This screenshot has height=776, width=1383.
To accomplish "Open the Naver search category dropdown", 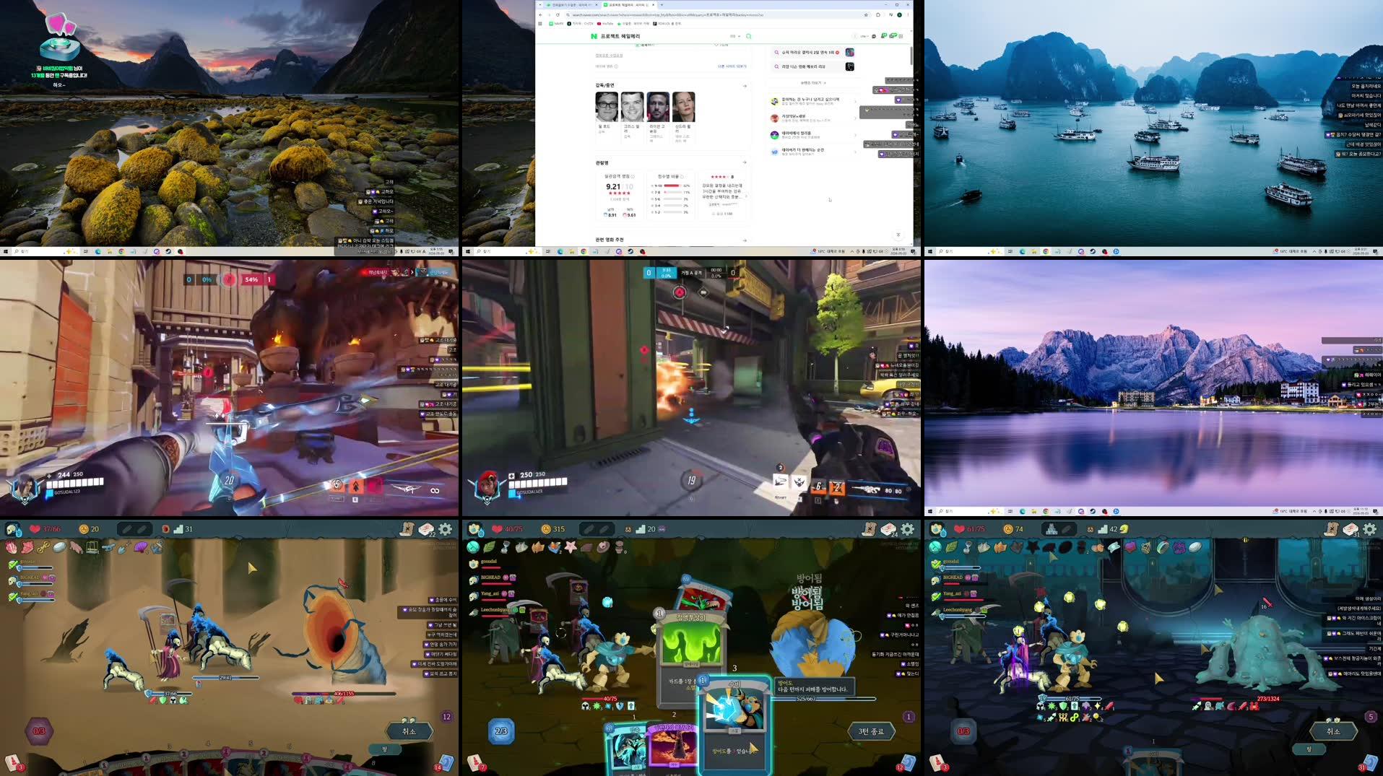I will pos(735,36).
